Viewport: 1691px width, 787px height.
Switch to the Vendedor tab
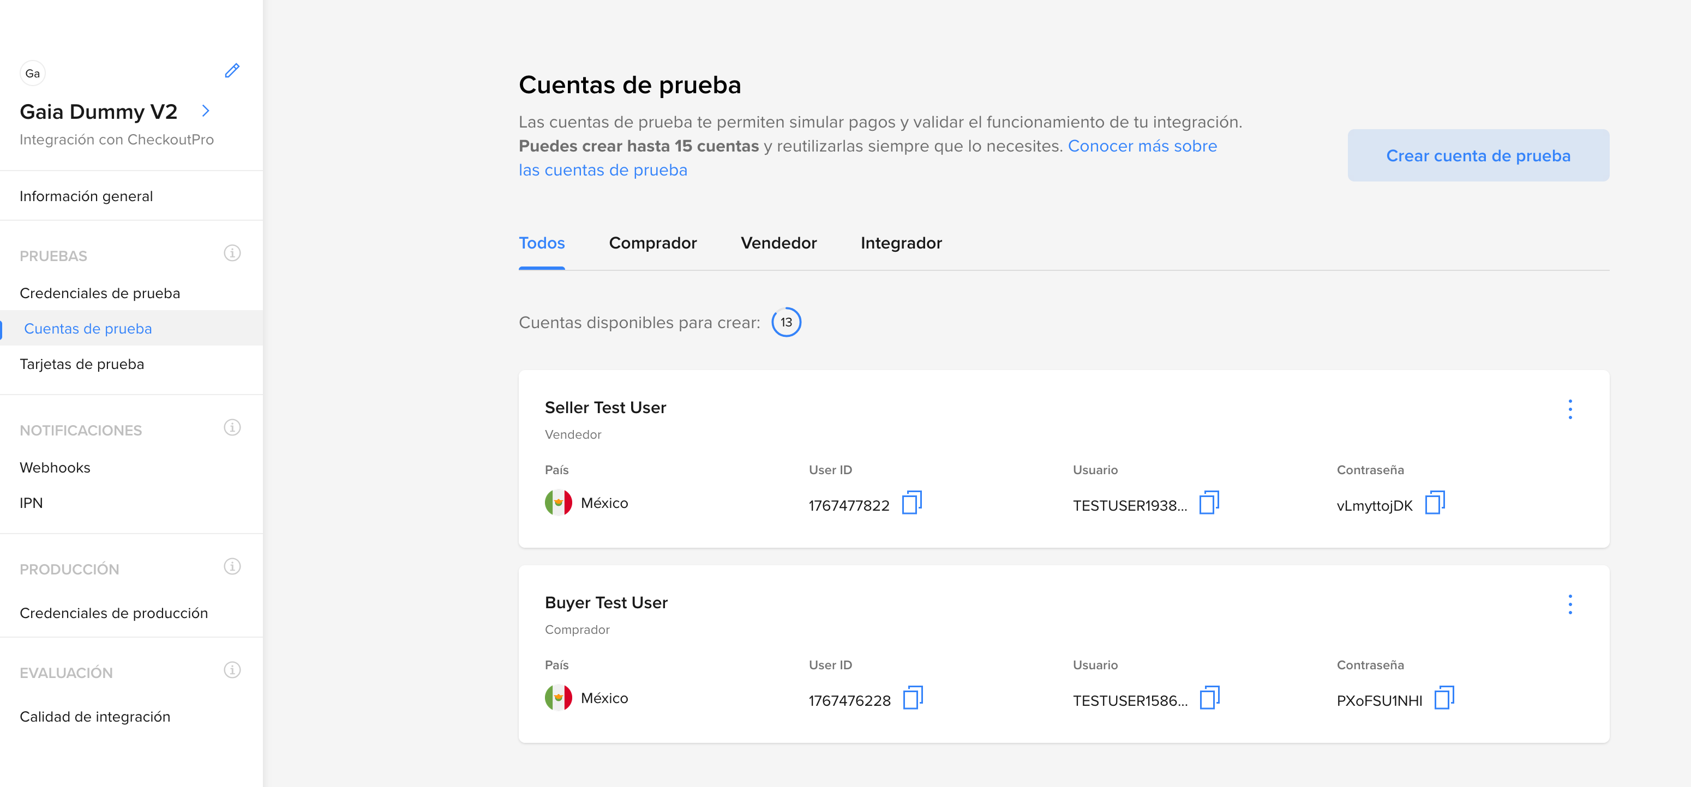coord(778,243)
